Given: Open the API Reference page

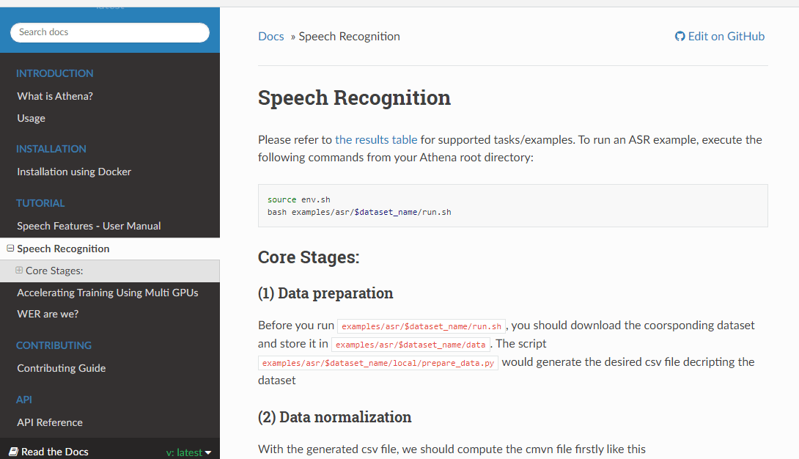Looking at the screenshot, I should [x=49, y=422].
